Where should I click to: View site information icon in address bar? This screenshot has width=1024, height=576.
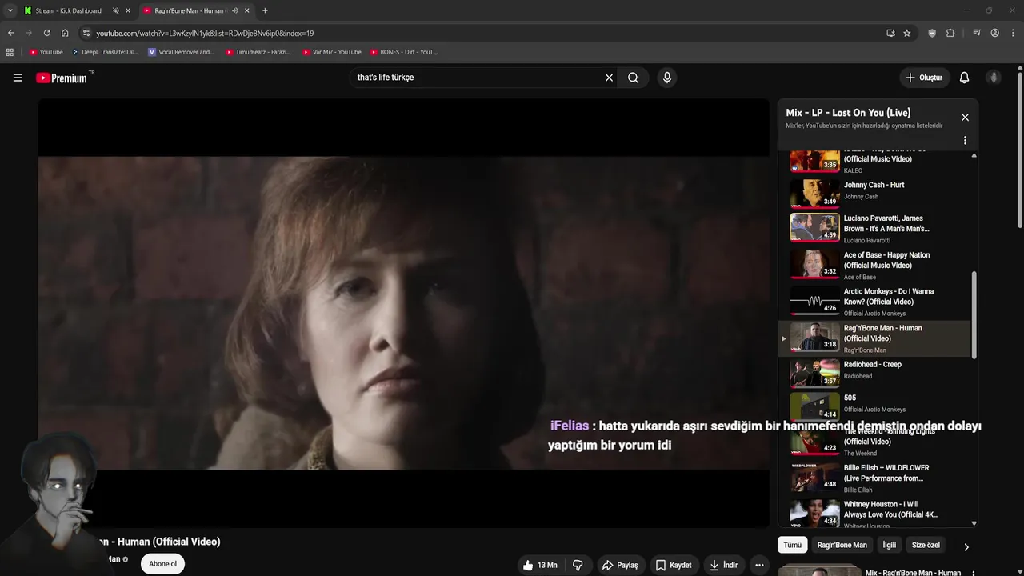(x=86, y=33)
